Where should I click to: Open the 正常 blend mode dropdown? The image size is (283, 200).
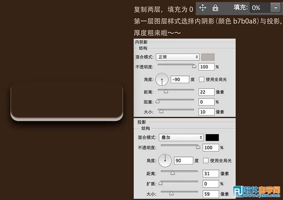click(179, 57)
